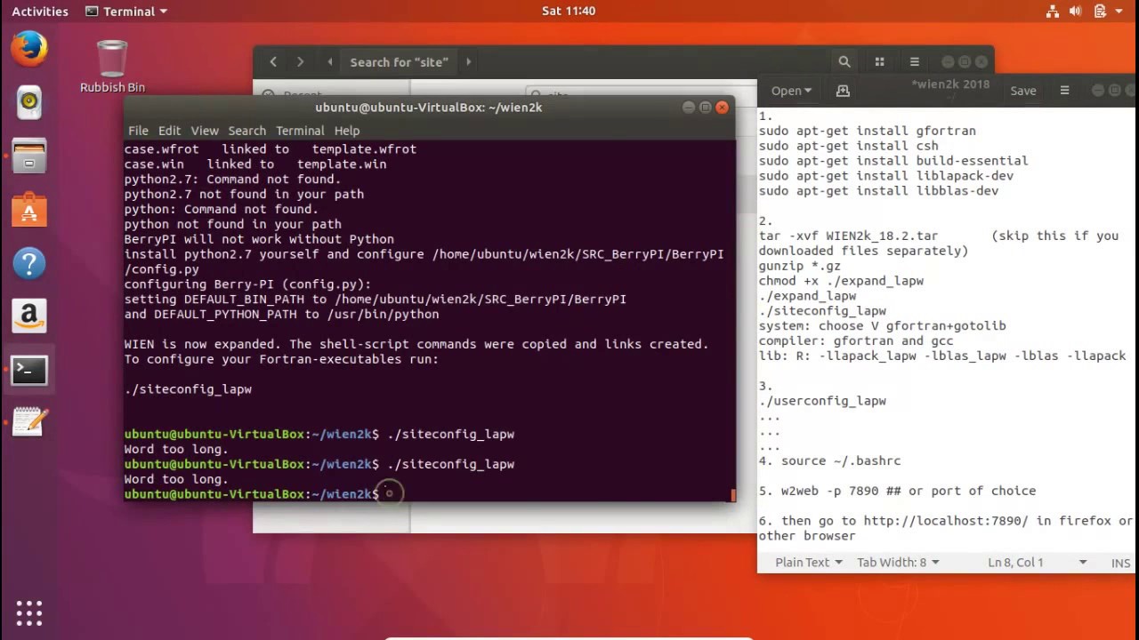Open the Terminal Edit menu

pyautogui.click(x=169, y=131)
